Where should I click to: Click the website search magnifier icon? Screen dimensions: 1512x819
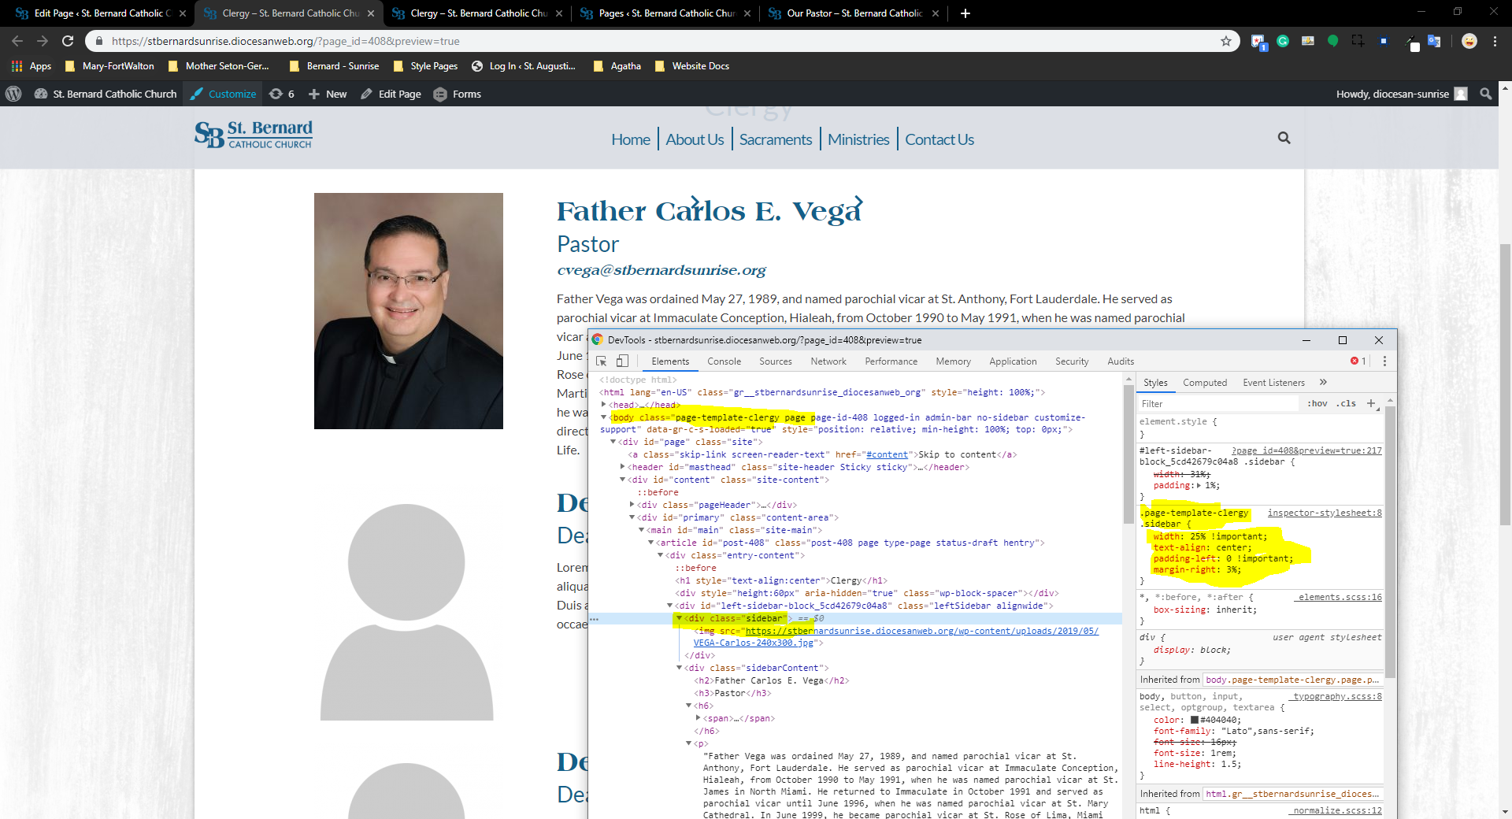(x=1284, y=138)
